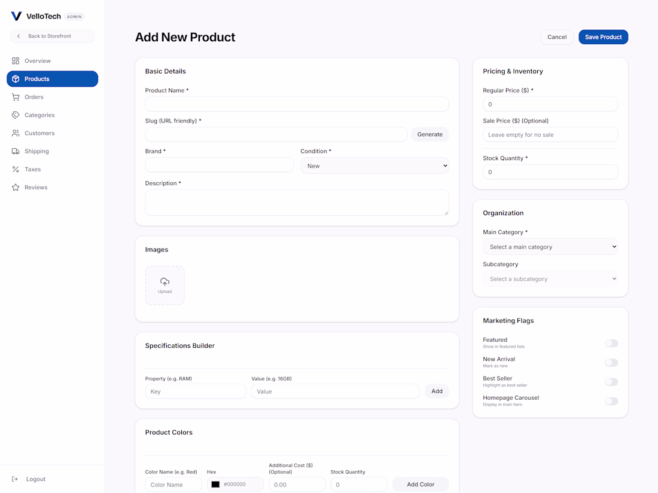Go to the Orders section
Viewport: 658px width, 493px height.
(x=53, y=97)
